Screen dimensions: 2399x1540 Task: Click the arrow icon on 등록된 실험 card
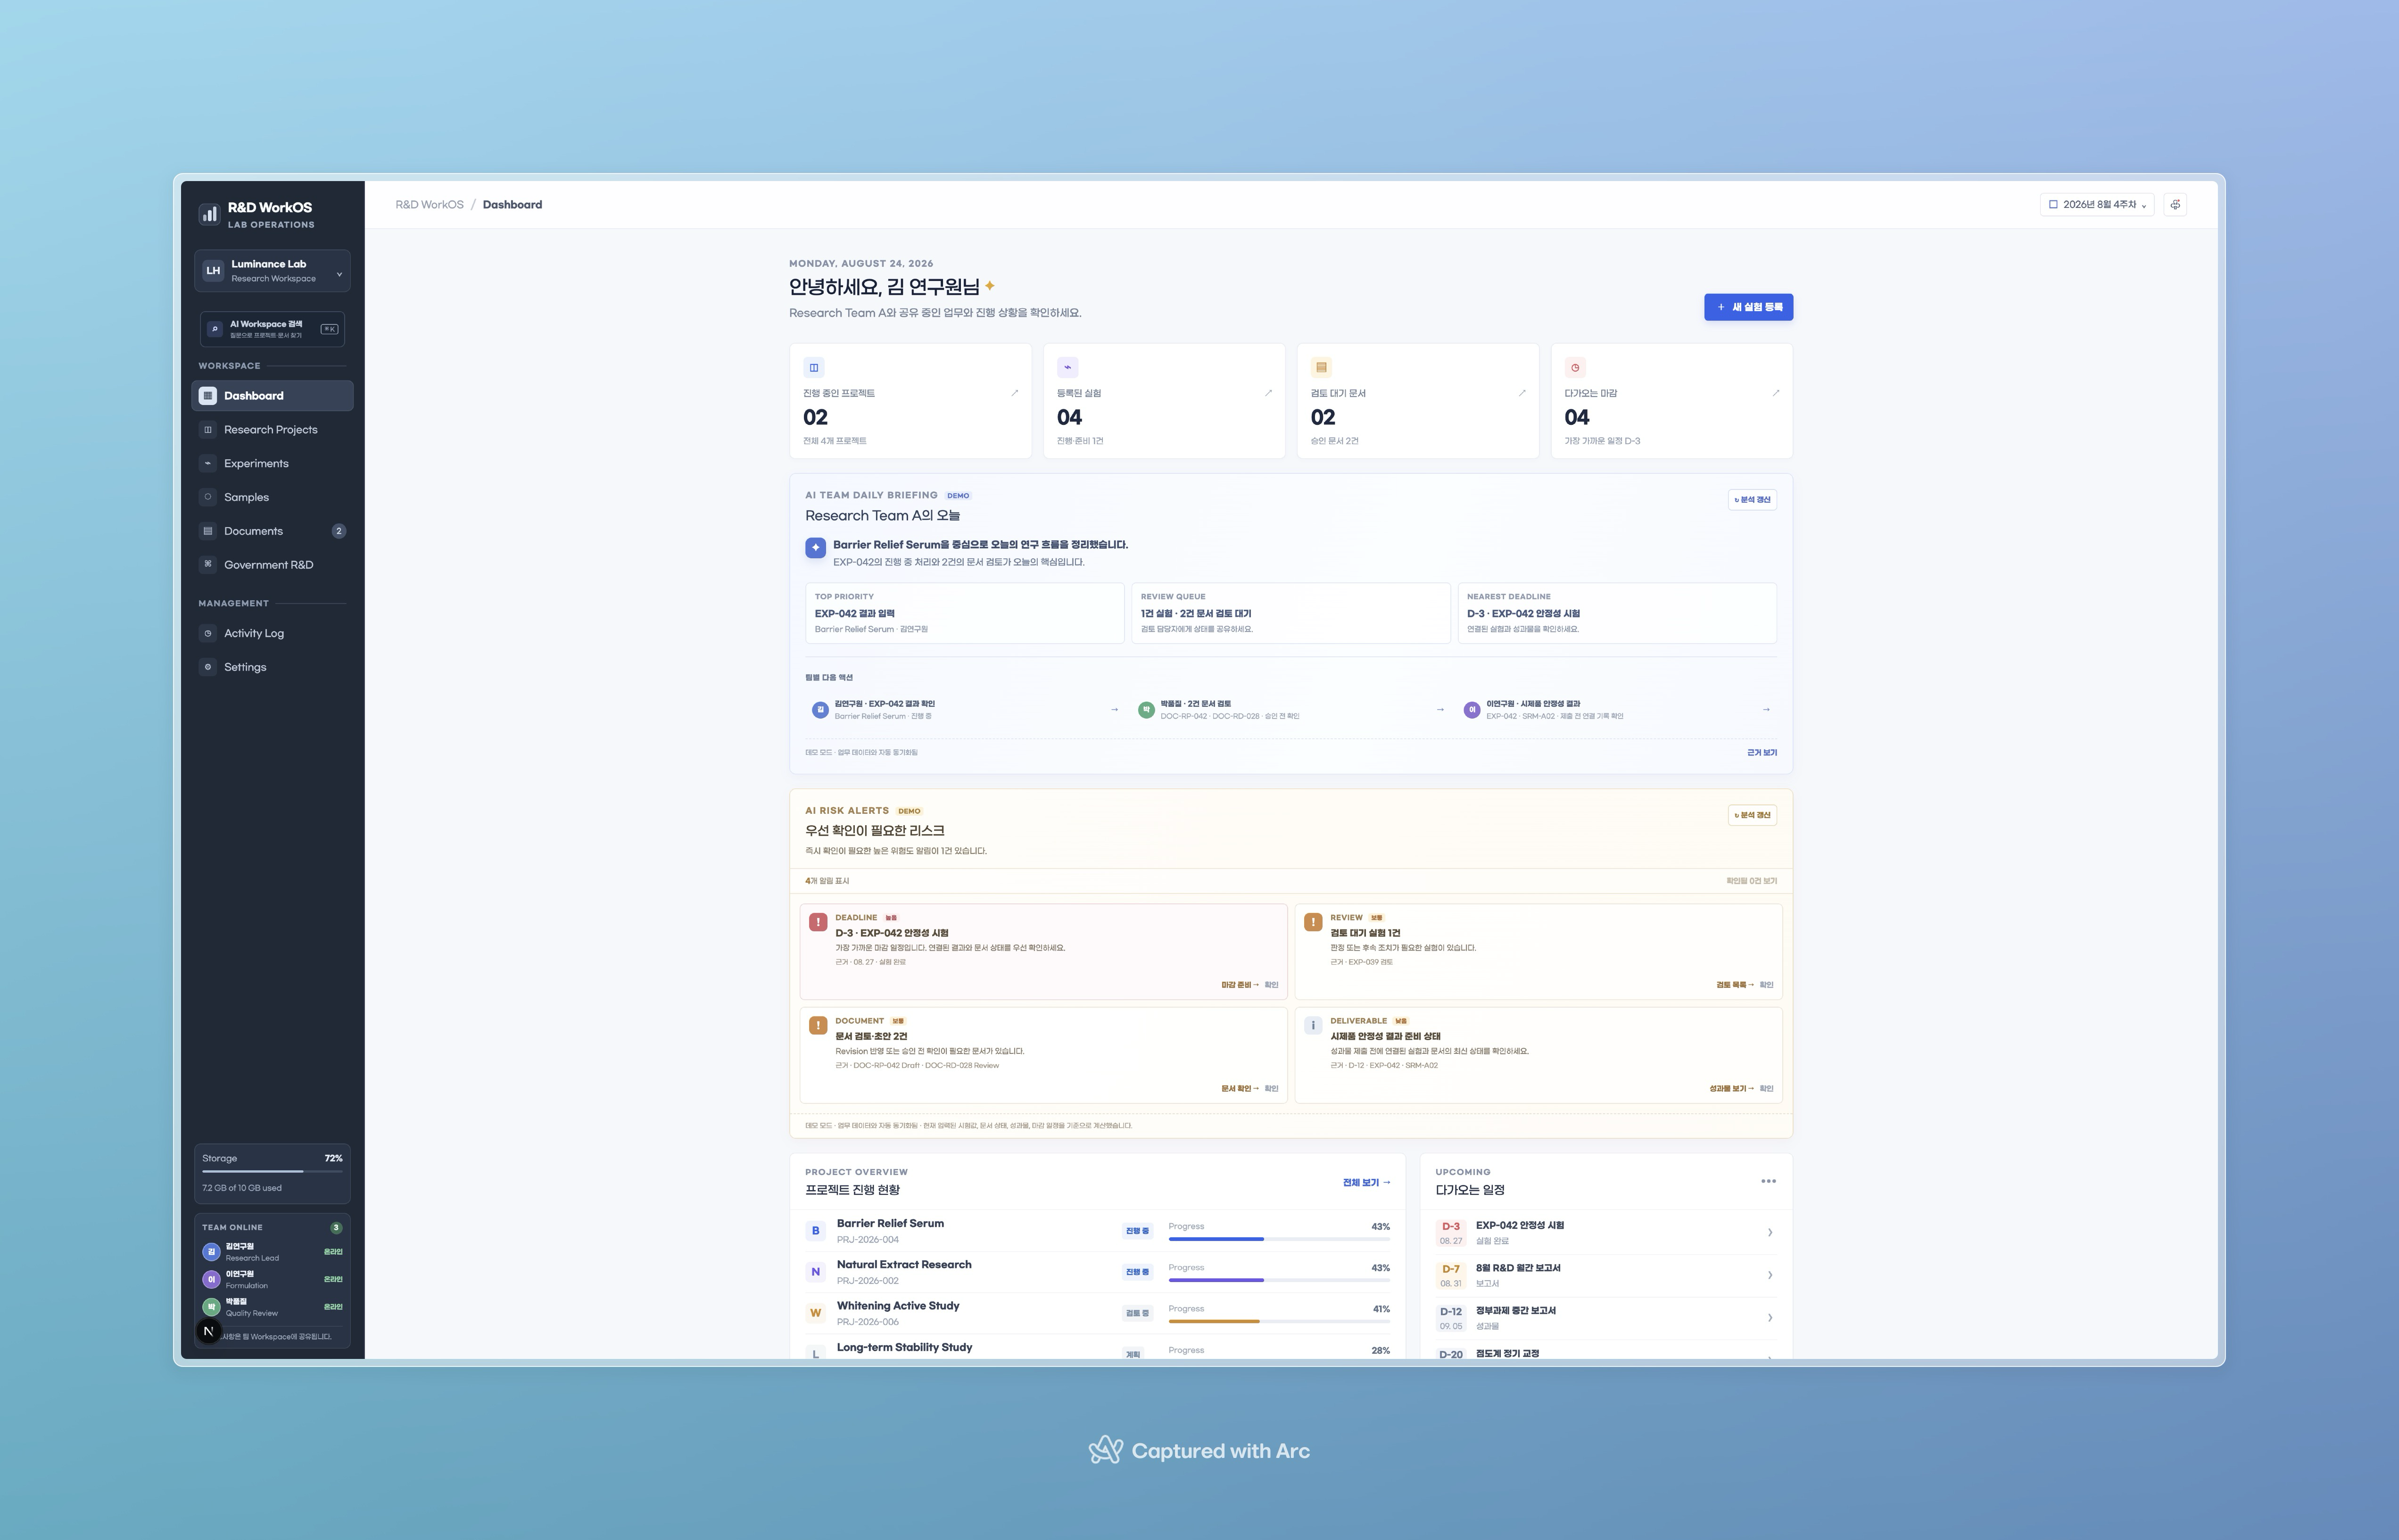(x=1268, y=393)
